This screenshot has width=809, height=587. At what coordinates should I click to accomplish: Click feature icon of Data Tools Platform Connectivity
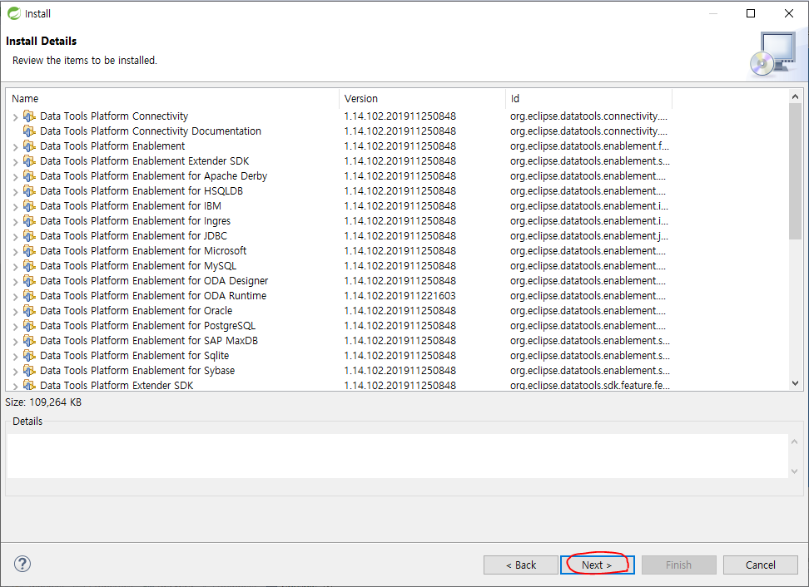pyautogui.click(x=29, y=116)
